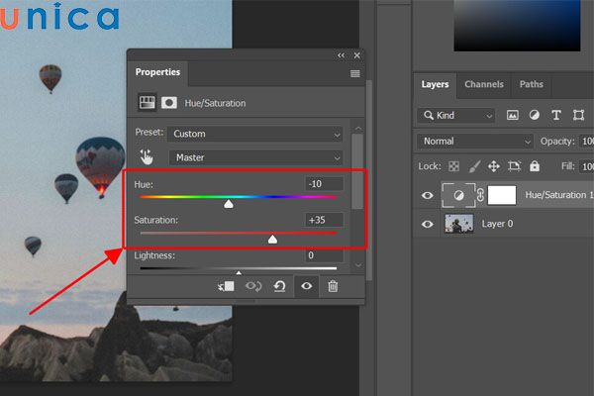Click the Saturation slider handle
This screenshot has width=594, height=396.
pos(273,239)
